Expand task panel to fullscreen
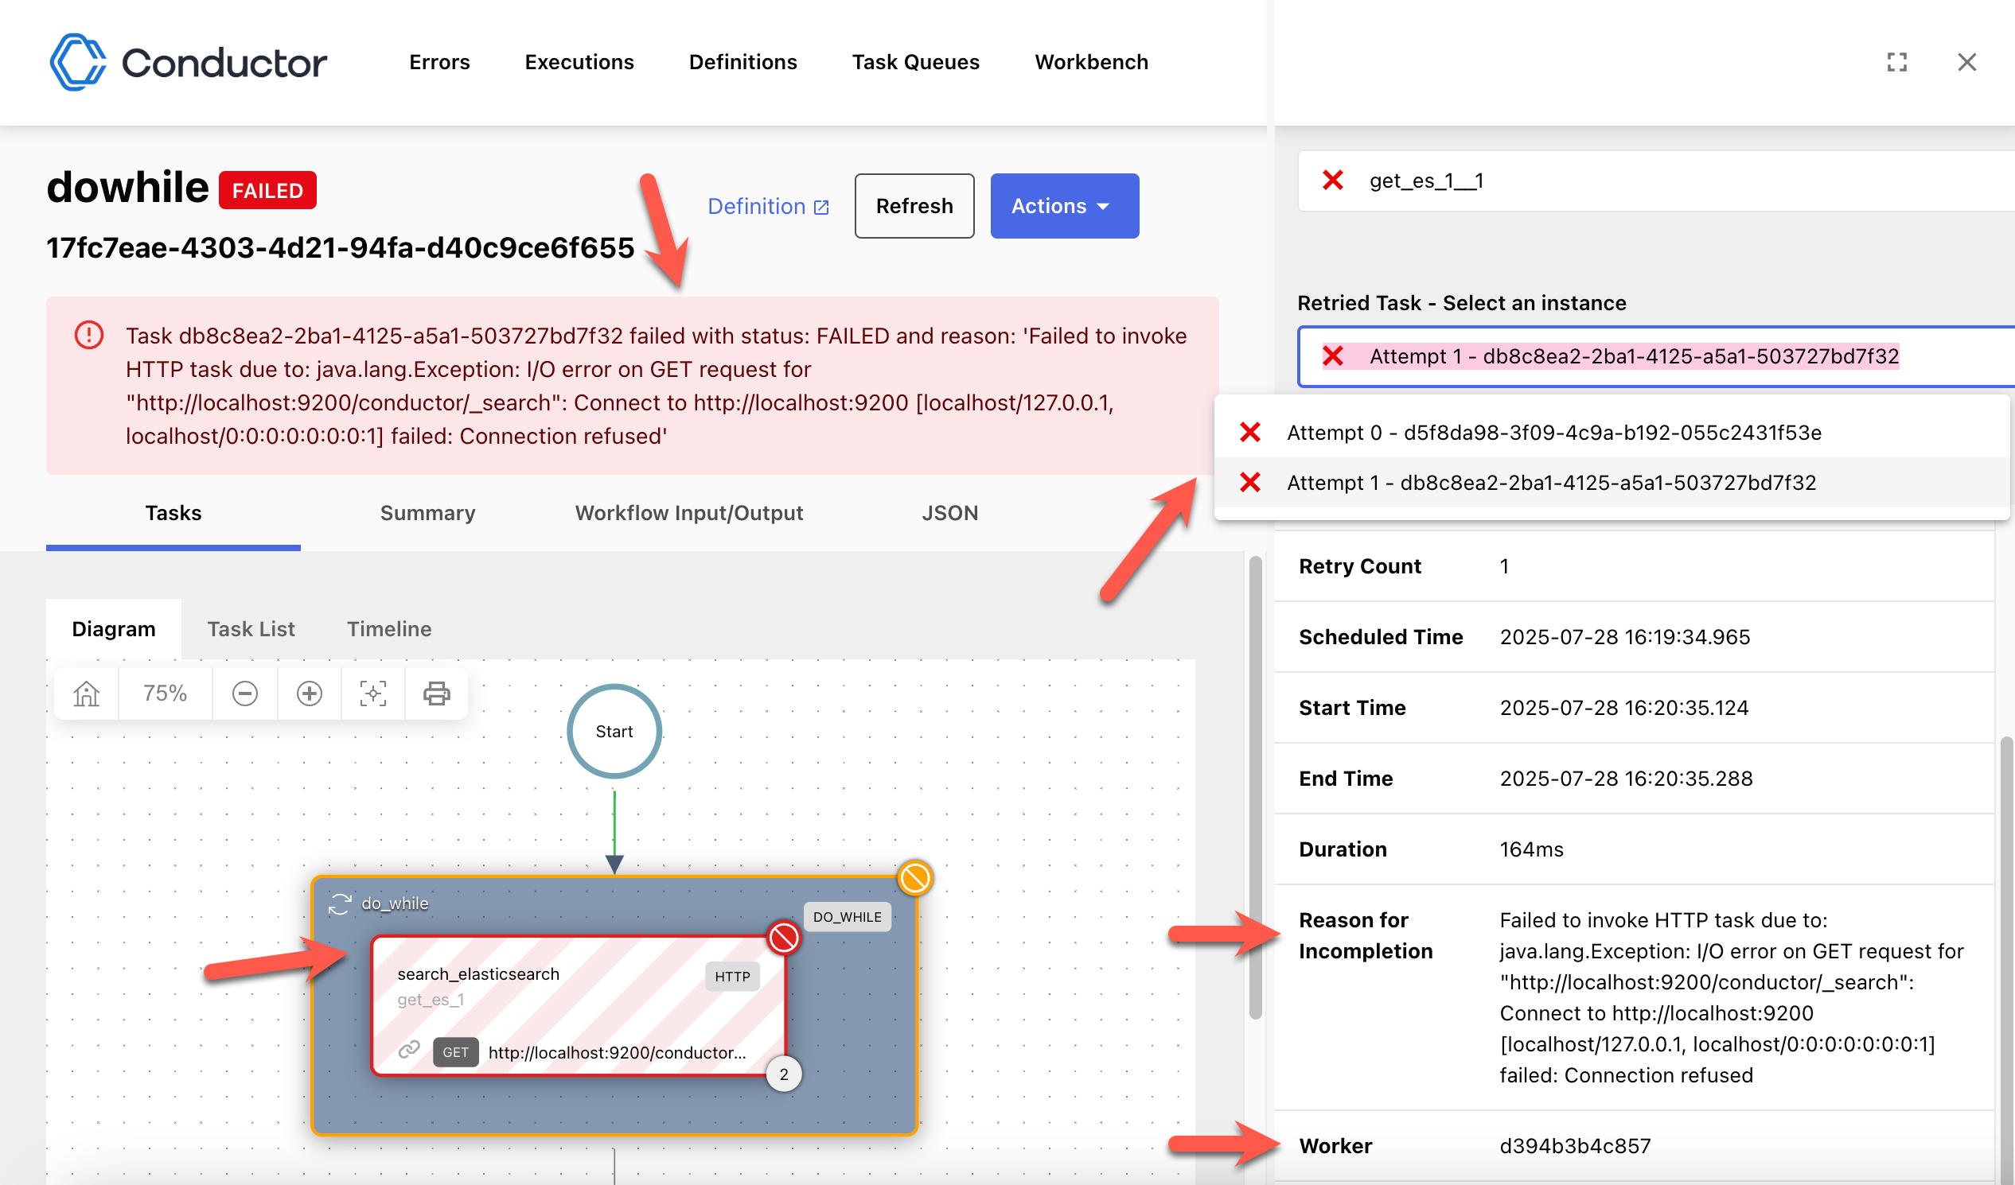The image size is (2015, 1185). click(1896, 62)
